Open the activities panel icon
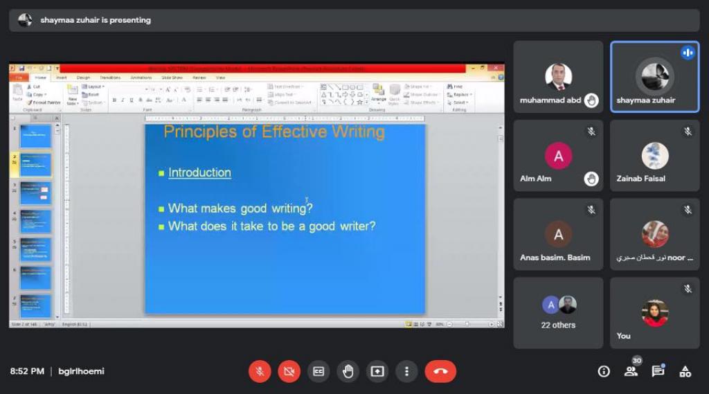The height and width of the screenshot is (394, 709). (685, 372)
